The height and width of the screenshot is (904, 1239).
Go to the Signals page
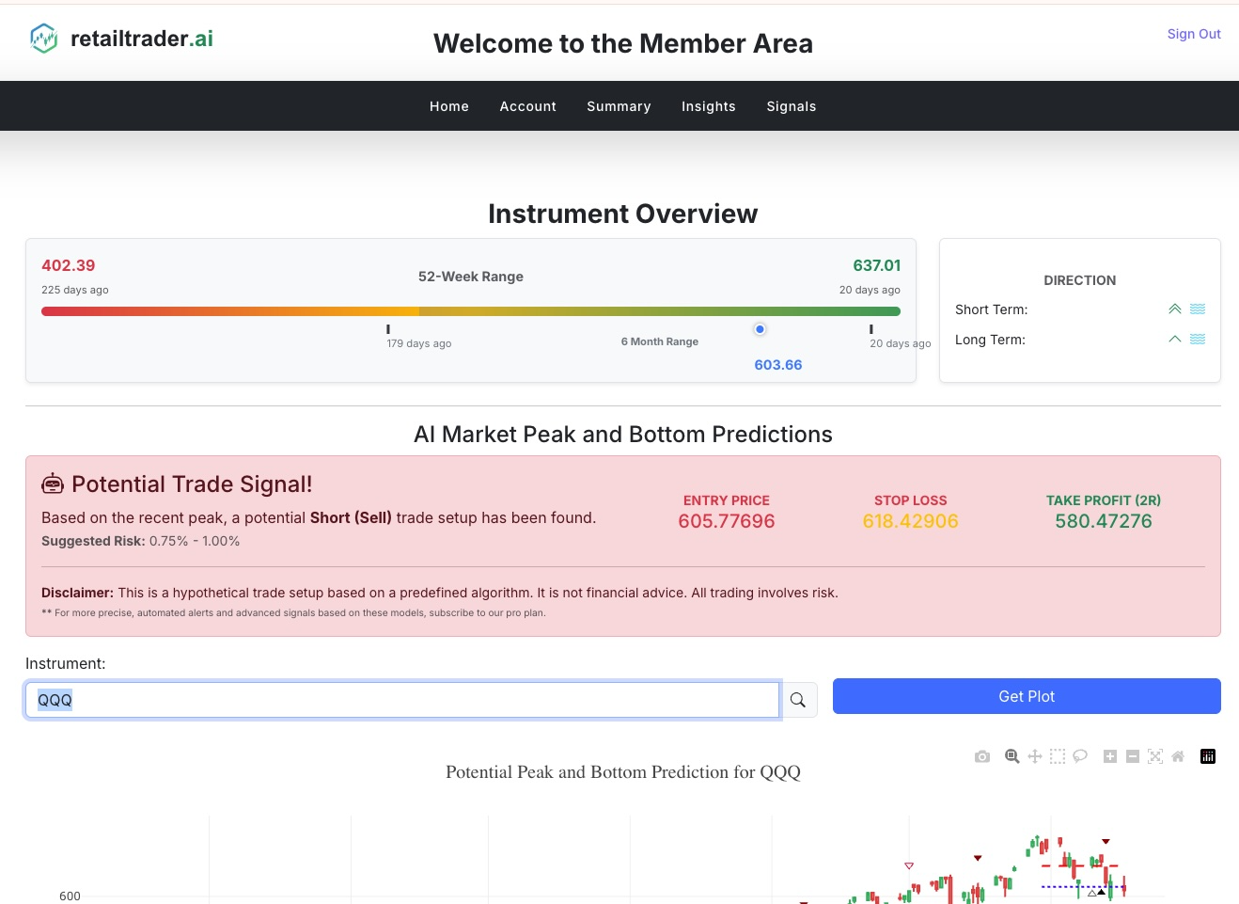tap(792, 106)
